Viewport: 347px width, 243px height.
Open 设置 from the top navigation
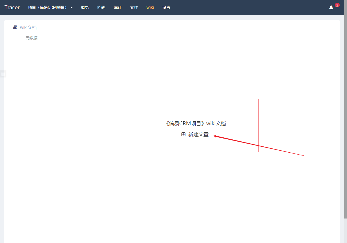click(166, 7)
